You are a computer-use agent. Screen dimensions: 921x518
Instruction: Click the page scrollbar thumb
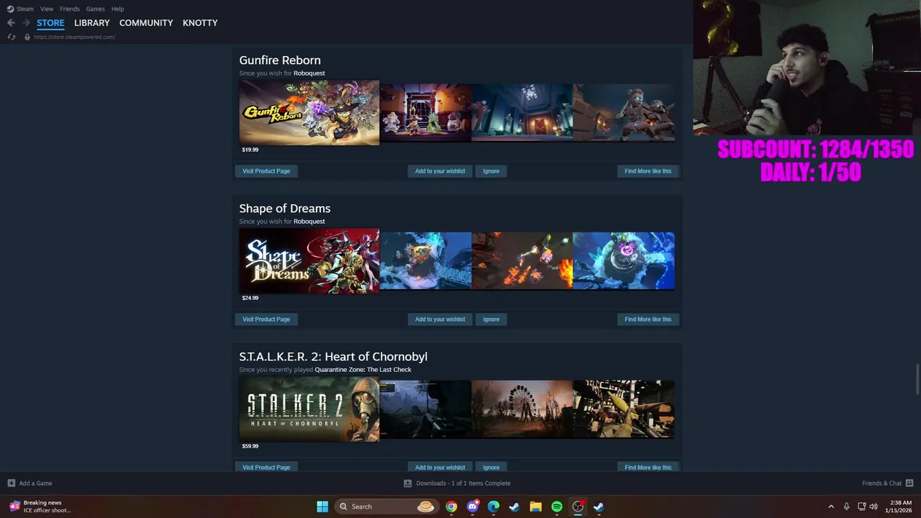[917, 379]
